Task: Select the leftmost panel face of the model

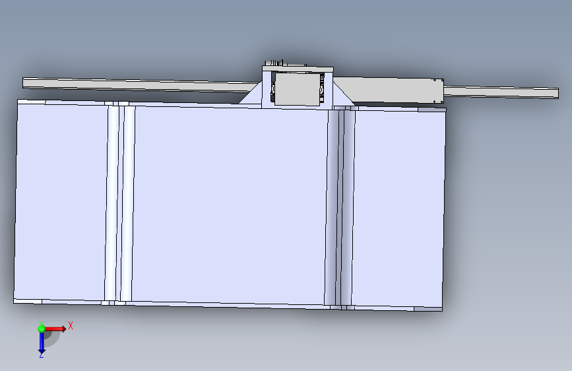Action: tap(61, 201)
